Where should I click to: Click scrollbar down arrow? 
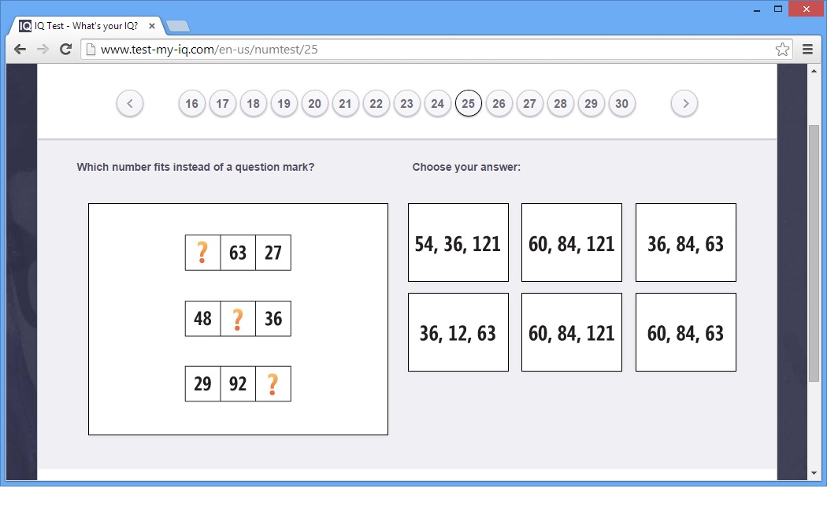814,473
